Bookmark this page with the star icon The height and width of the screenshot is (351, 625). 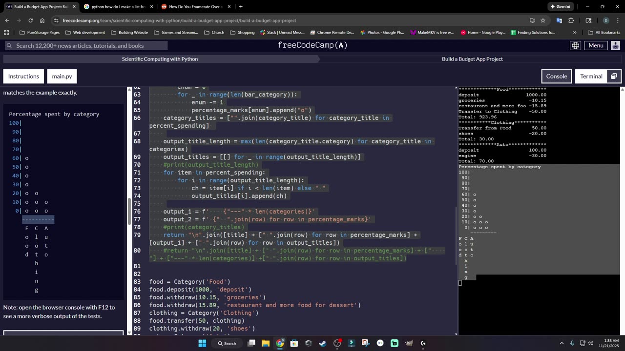coord(543,20)
